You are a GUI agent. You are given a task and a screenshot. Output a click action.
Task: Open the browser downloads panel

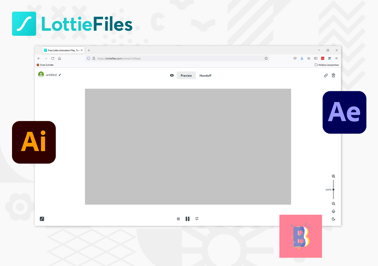302,58
